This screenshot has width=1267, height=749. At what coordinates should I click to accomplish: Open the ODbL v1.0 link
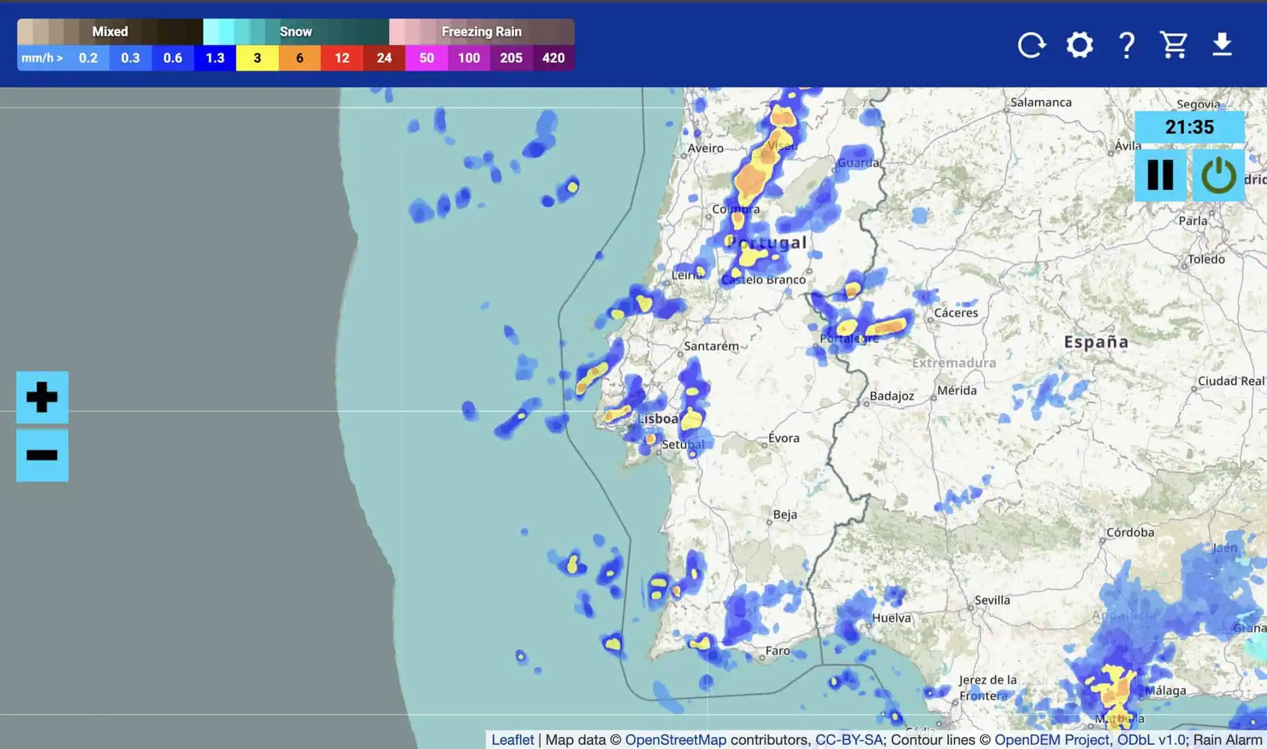click(1151, 740)
